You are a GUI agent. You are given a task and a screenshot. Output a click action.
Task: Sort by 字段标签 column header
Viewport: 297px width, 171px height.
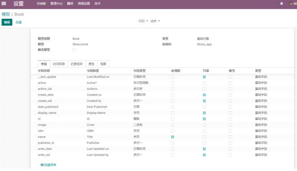coord(93,71)
